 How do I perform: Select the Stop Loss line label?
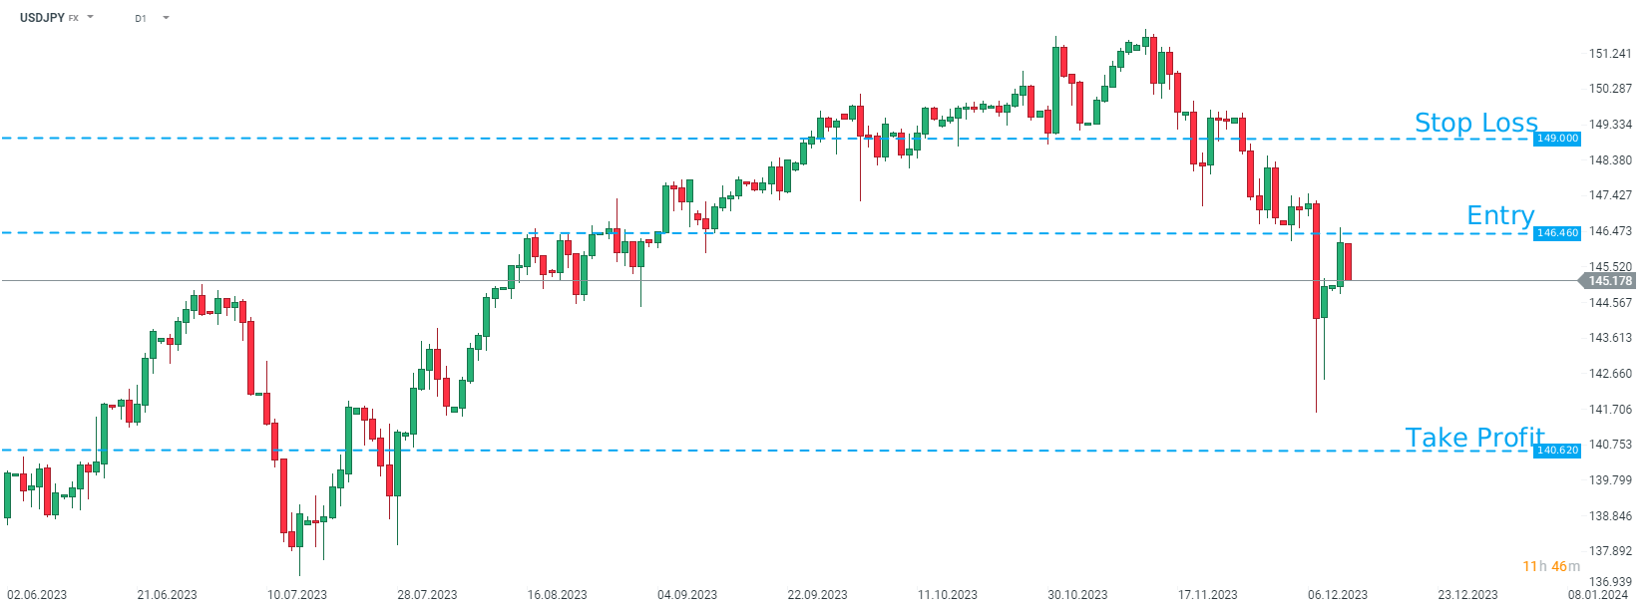point(1475,123)
